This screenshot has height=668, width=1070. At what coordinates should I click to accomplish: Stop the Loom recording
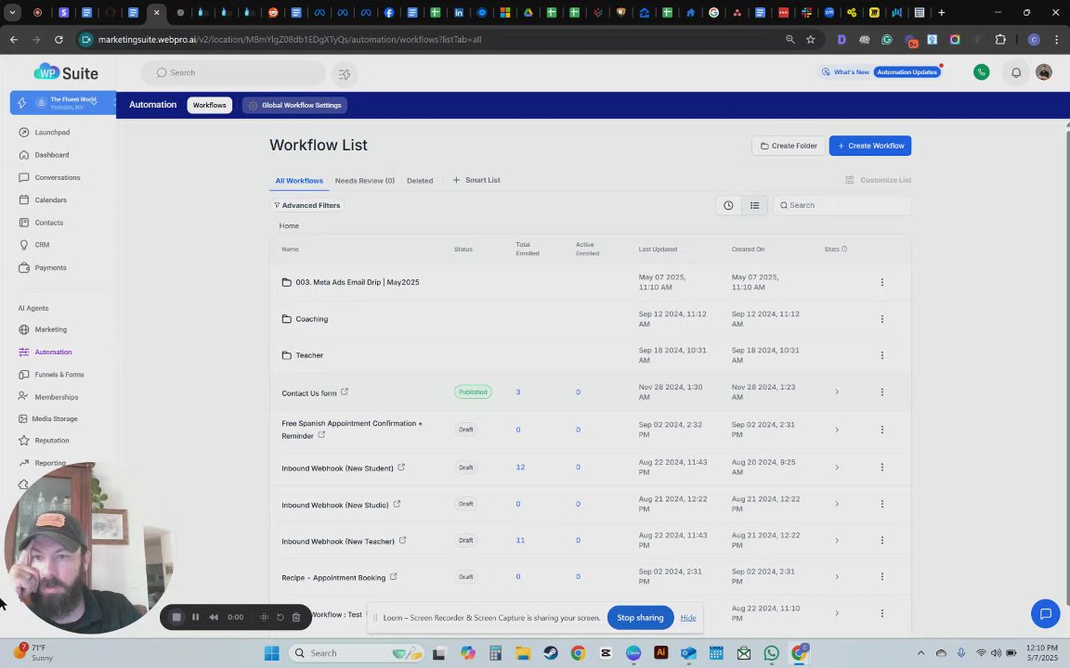176,617
